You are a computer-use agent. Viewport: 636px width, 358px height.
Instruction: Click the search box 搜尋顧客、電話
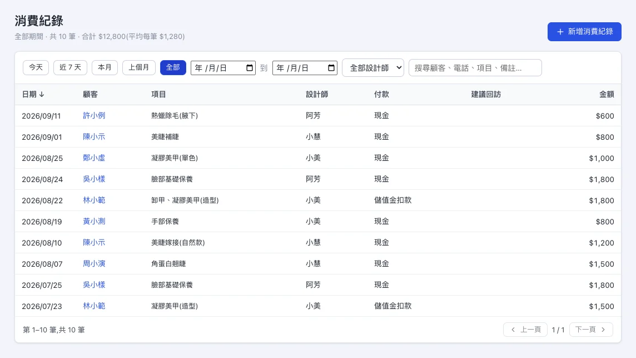(475, 68)
